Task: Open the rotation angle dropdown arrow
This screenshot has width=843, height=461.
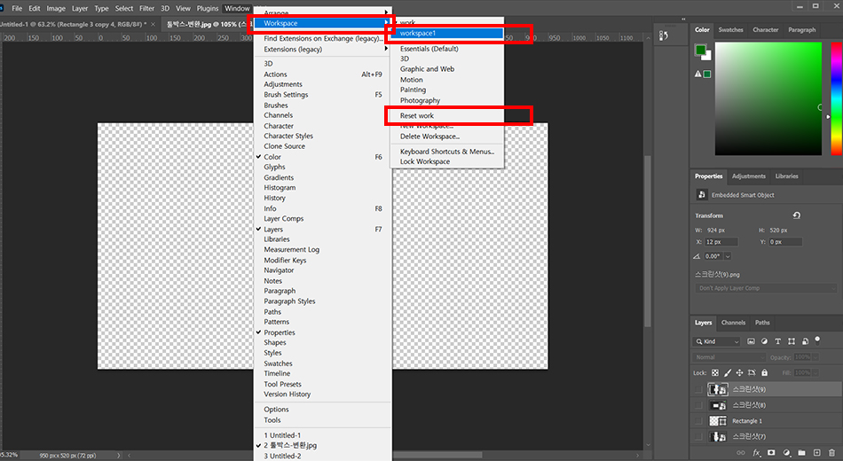Action: [x=728, y=256]
